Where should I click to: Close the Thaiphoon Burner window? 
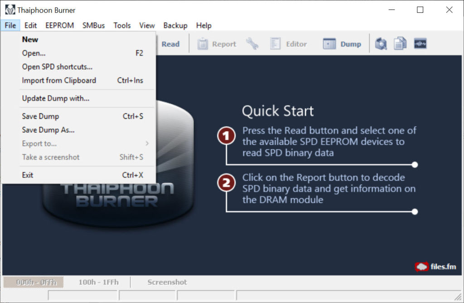click(449, 10)
